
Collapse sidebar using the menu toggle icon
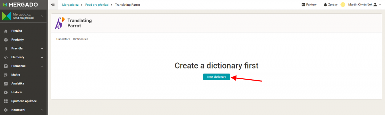pos(53,5)
